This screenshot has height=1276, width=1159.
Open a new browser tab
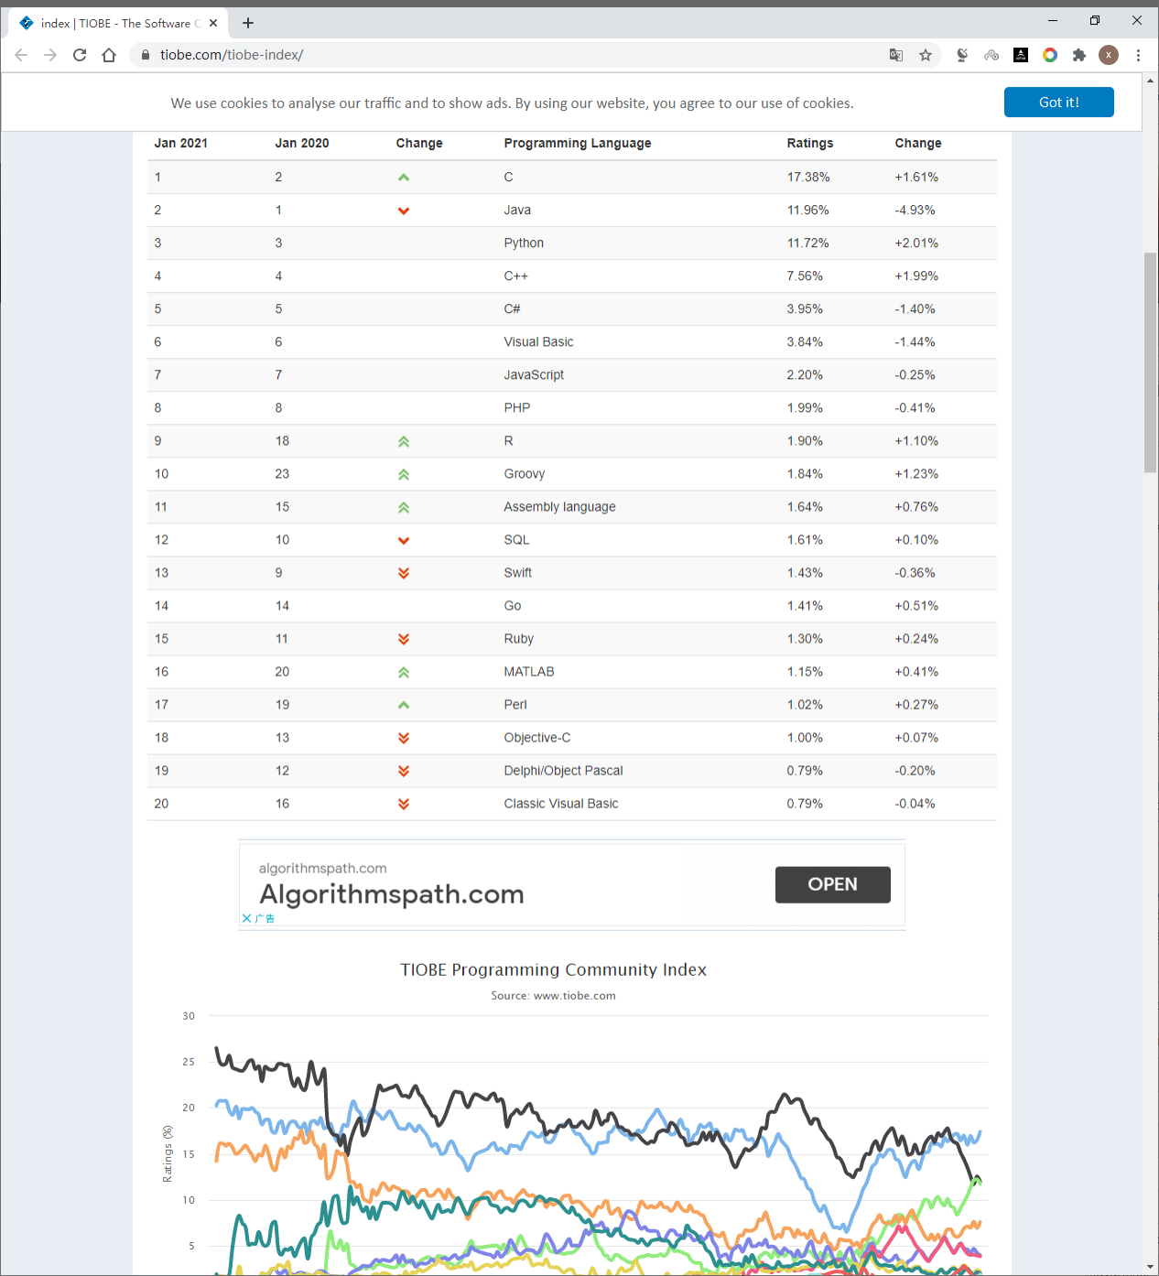248,23
